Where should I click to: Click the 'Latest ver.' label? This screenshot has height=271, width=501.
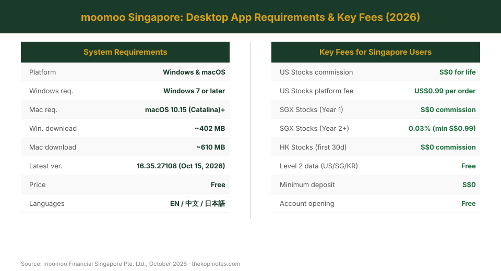click(x=46, y=166)
